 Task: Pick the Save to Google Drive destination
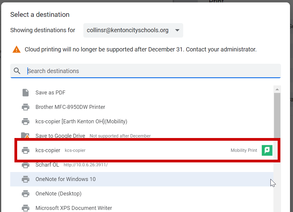point(142,135)
